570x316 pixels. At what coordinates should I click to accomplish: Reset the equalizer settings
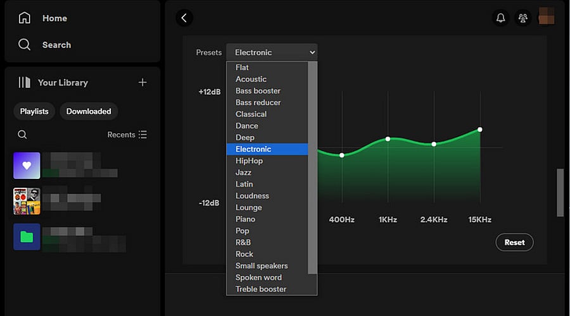[514, 242]
